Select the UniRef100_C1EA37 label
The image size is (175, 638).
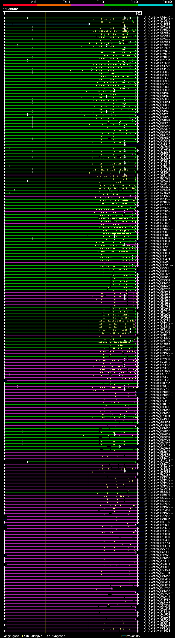[x=157, y=537]
